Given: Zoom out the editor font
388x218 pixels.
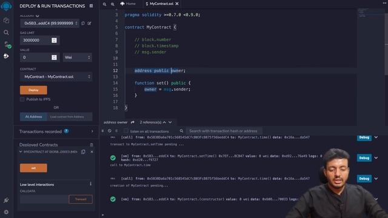Looking at the screenshot, I should coord(105,4).
